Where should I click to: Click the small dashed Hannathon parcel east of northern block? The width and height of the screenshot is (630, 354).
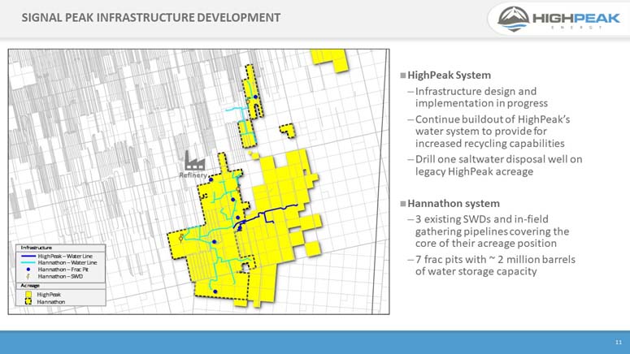coord(288,131)
